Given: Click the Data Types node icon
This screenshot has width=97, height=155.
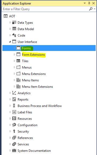Looking at the screenshot, I should (14, 23).
